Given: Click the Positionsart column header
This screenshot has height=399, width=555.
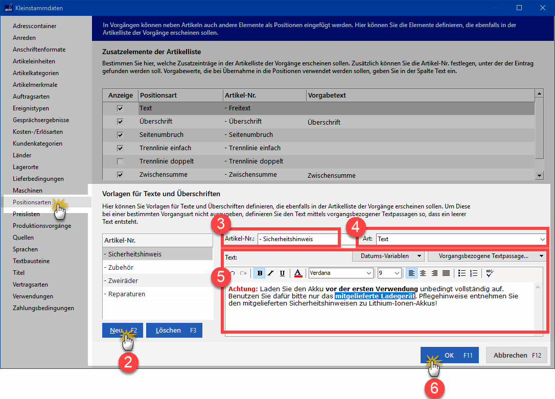Looking at the screenshot, I should pyautogui.click(x=180, y=95).
